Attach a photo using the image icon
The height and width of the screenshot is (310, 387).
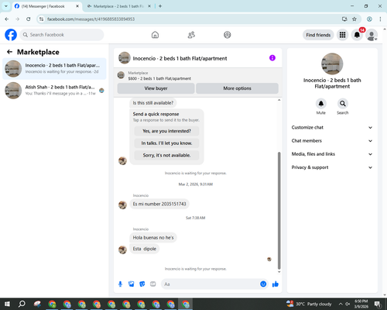[132, 284]
